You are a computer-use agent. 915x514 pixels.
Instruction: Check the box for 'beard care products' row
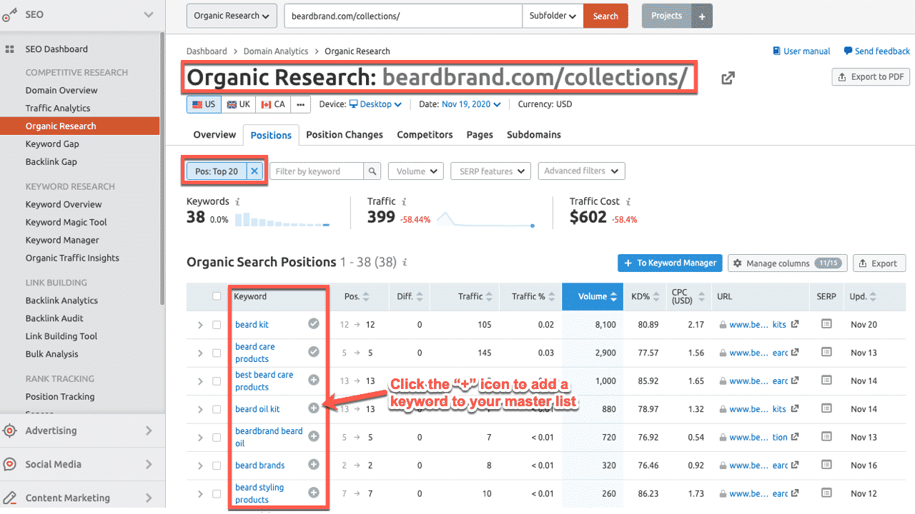tap(217, 353)
